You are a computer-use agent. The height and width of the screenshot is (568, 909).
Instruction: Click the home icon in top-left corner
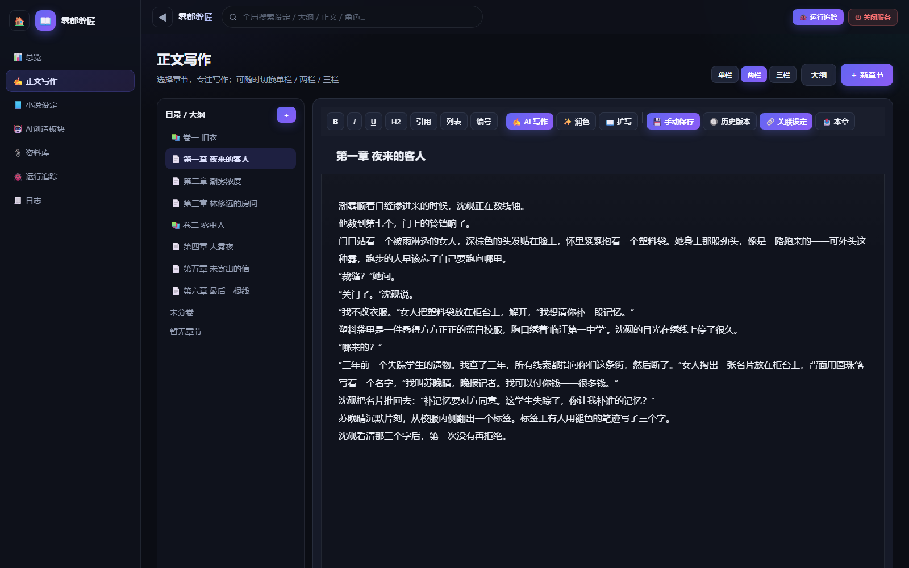pos(19,21)
